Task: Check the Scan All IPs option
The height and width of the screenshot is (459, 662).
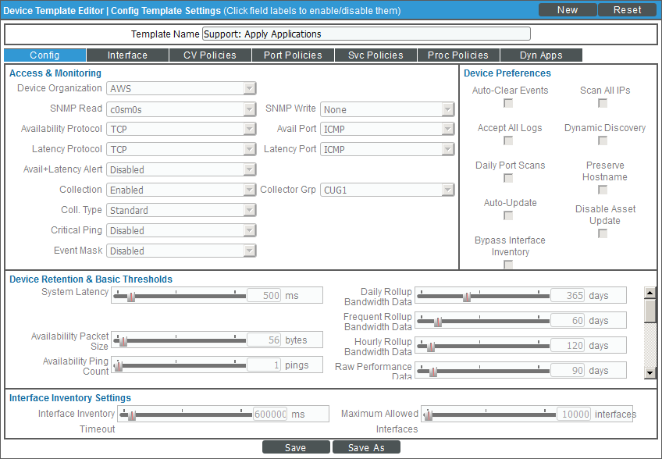Action: click(603, 102)
